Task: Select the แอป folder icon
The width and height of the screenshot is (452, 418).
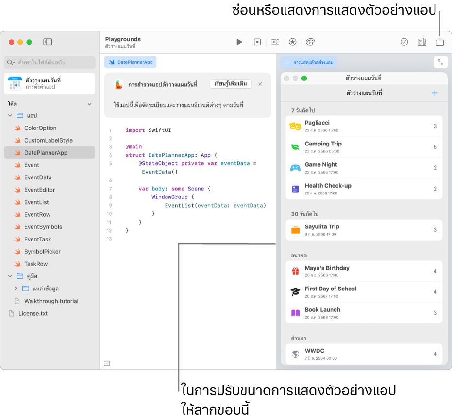Action: pyautogui.click(x=20, y=116)
